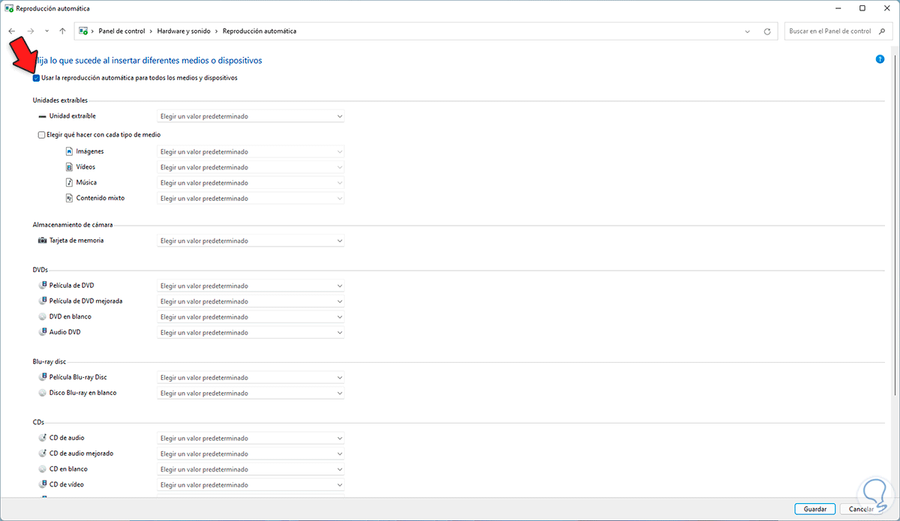Click the Unidad extraíble drive icon
The image size is (900, 521).
pos(42,117)
